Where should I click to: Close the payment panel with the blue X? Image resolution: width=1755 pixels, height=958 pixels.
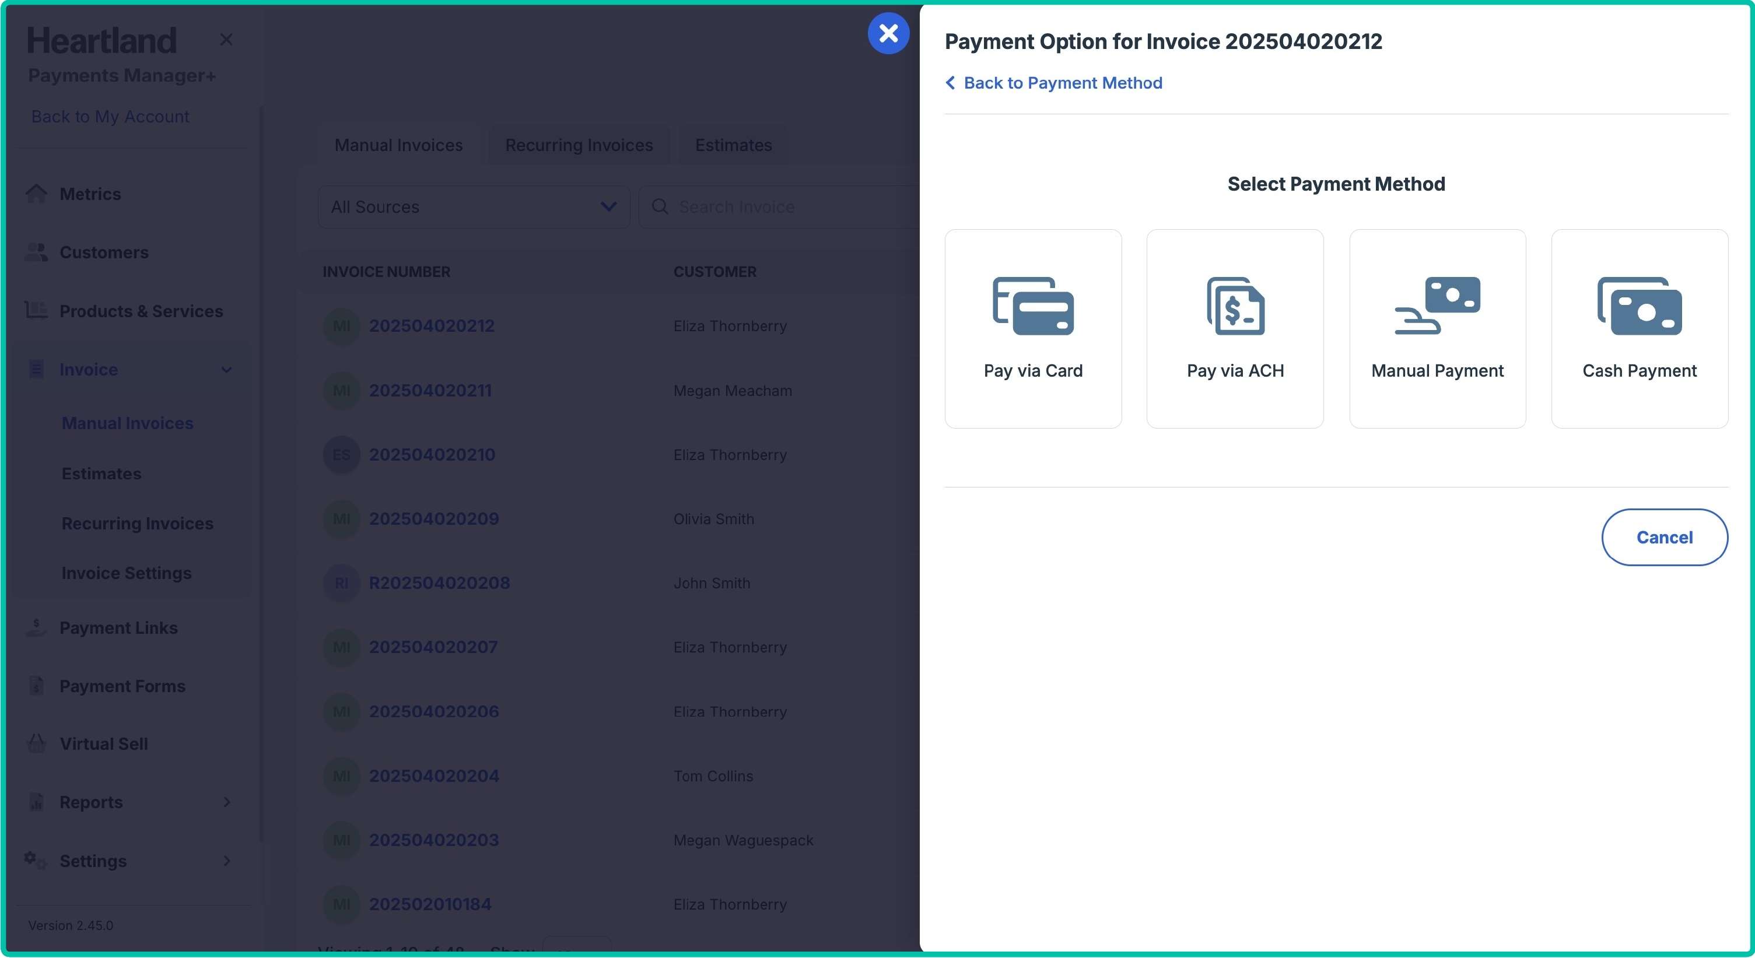tap(888, 33)
